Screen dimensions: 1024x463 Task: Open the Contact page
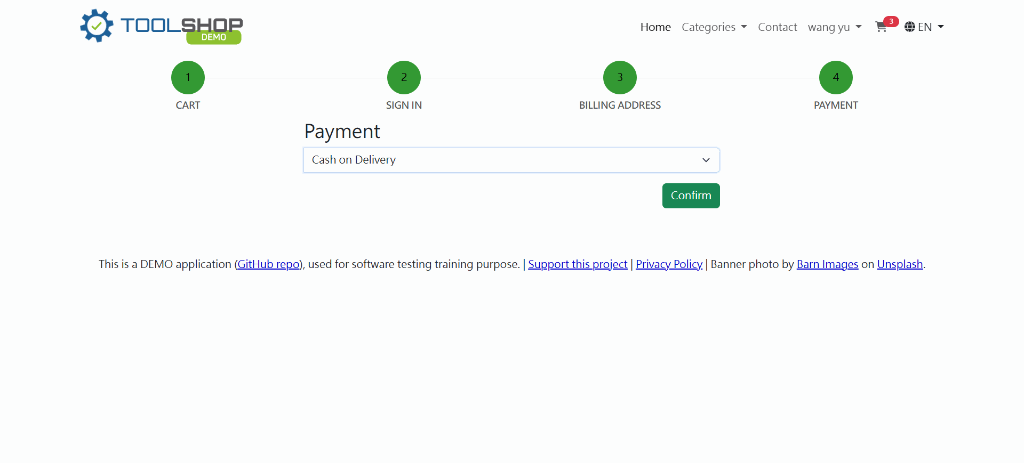(777, 27)
